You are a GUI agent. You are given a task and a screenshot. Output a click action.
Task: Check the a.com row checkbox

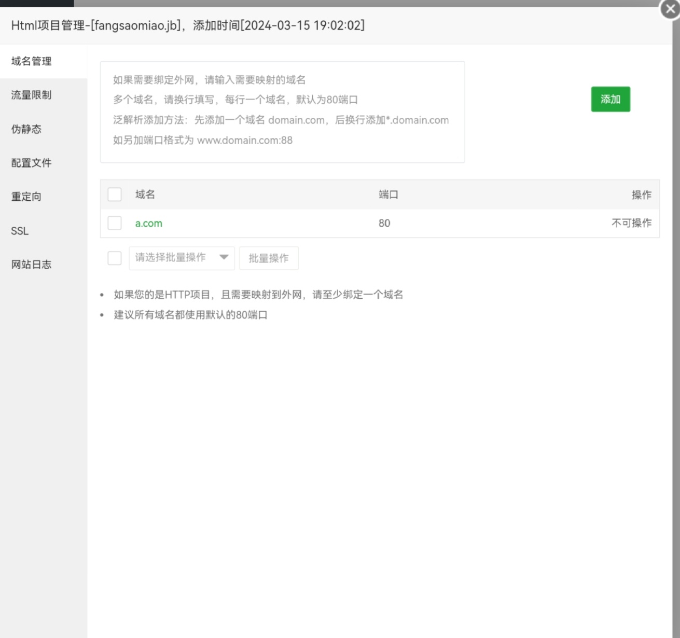click(115, 223)
